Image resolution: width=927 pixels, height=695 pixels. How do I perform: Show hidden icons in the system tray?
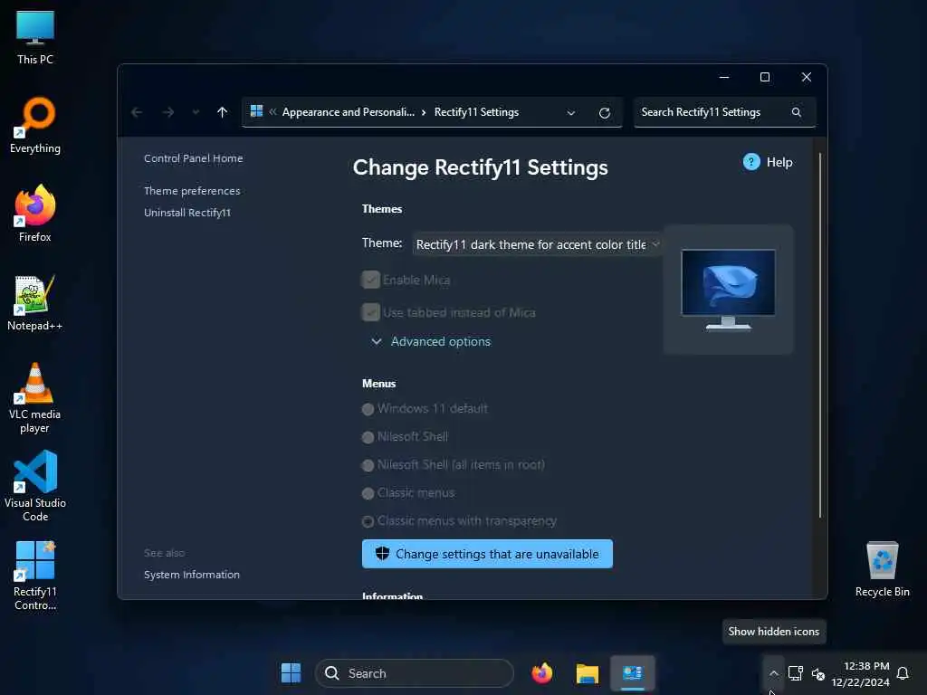773,673
